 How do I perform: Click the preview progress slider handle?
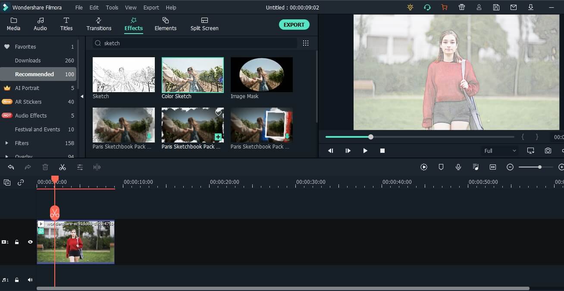[371, 137]
